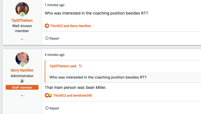Viewport: 201px width, 114px height.
Task: Report the post by TipOfTheHorn
Action: [52, 38]
